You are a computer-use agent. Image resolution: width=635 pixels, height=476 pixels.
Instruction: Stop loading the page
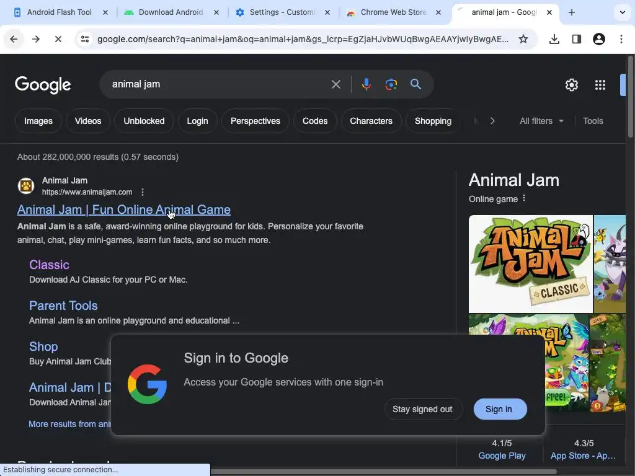coord(58,39)
